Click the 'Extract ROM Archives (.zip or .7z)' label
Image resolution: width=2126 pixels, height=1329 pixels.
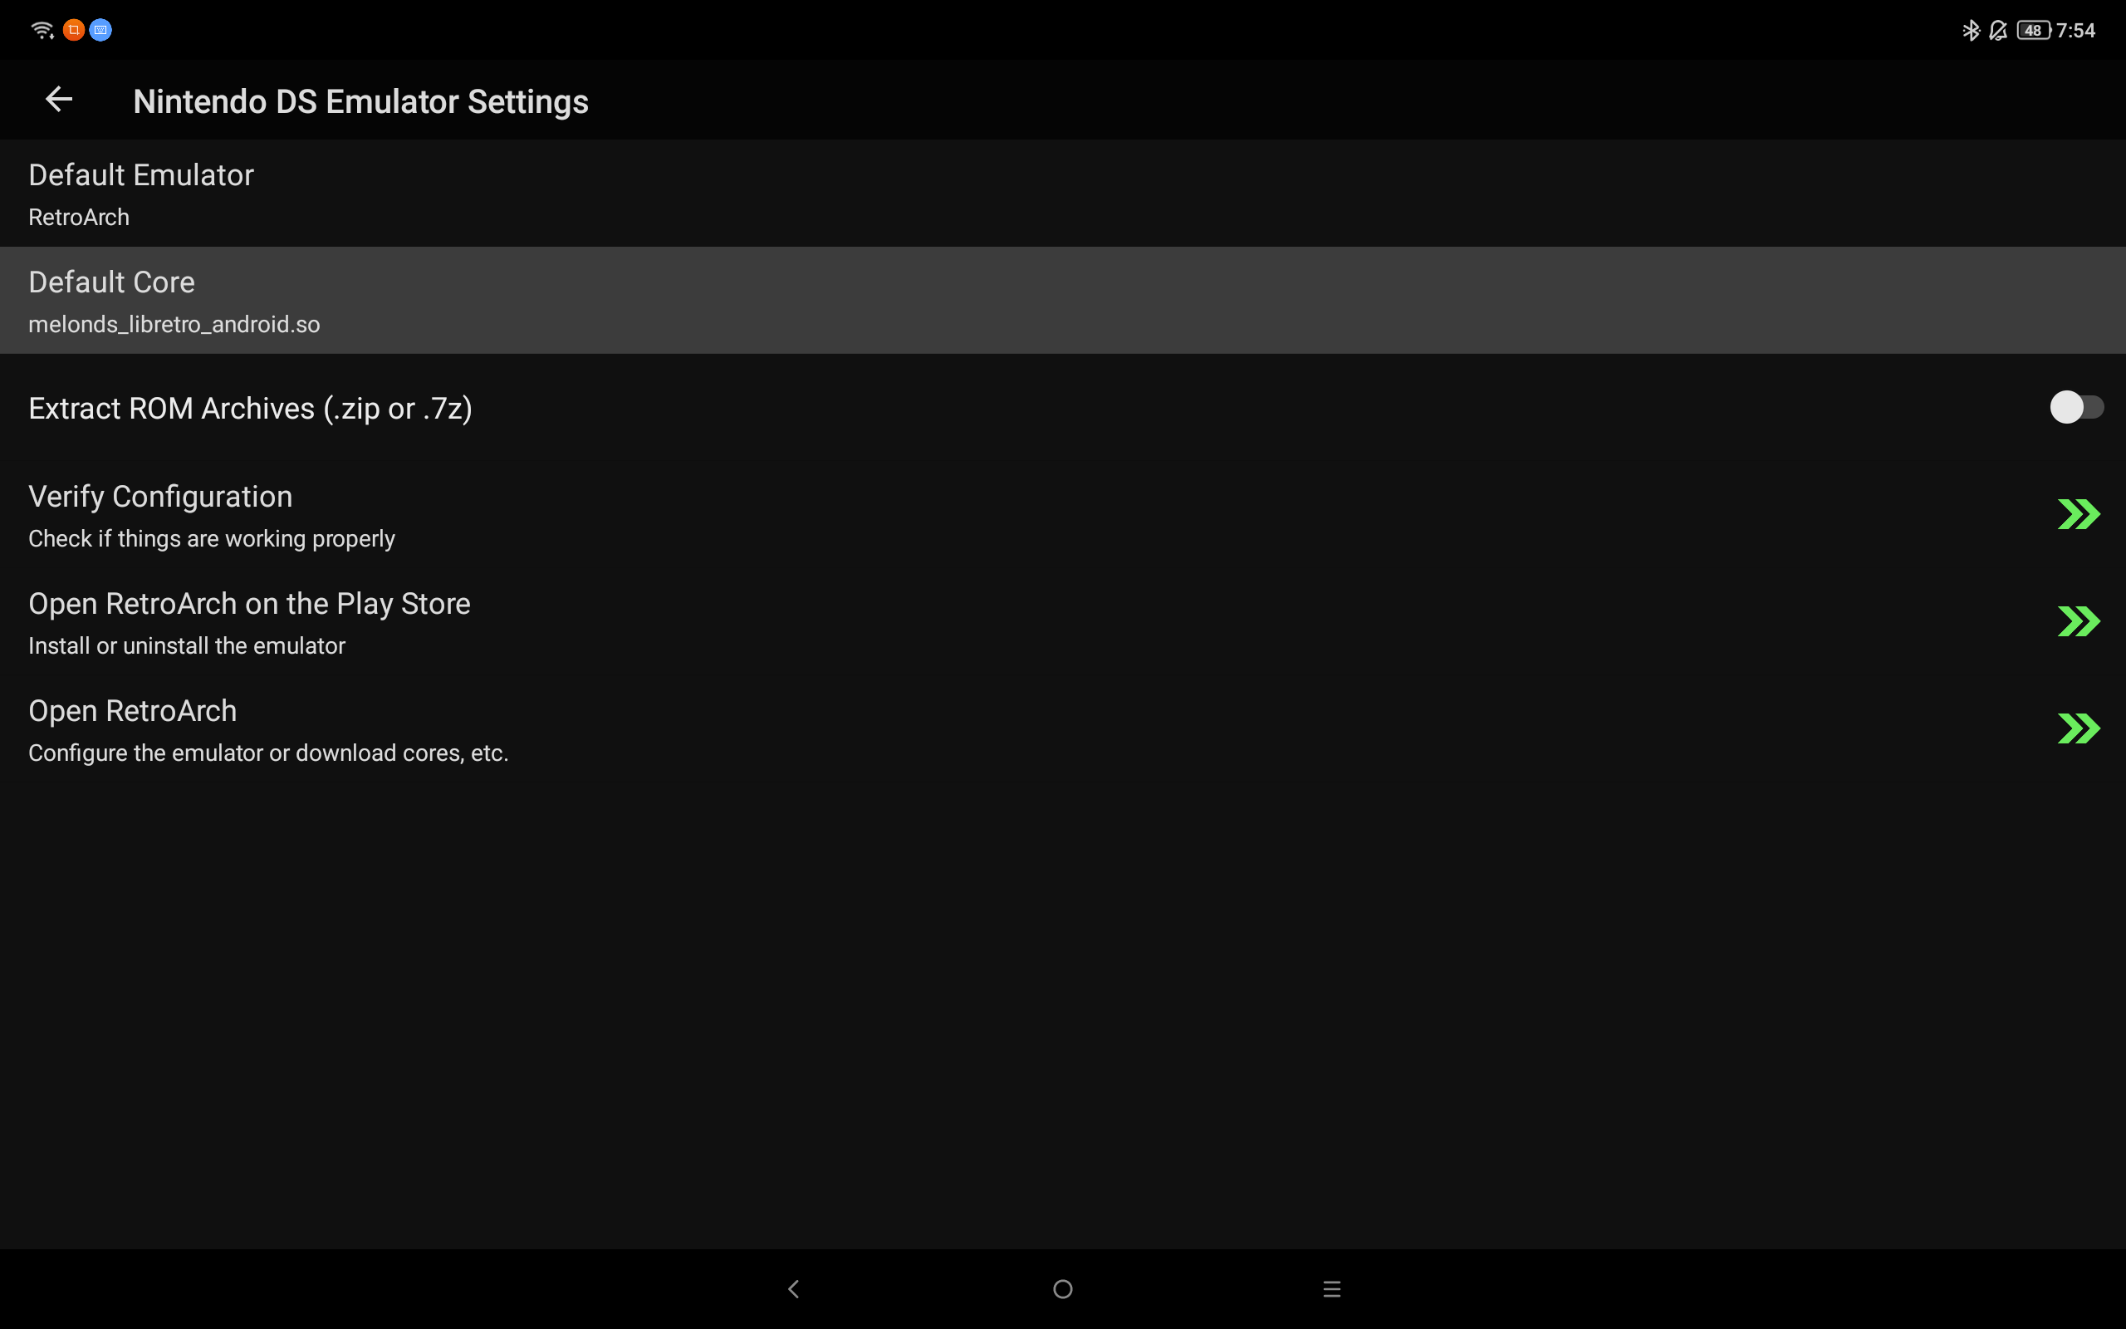click(x=250, y=409)
